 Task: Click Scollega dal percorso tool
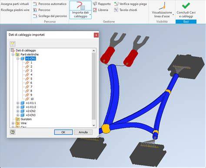click(x=50, y=16)
